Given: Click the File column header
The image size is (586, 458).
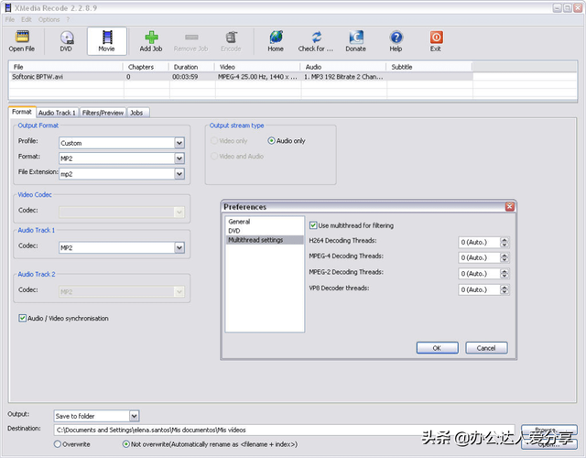Looking at the screenshot, I should [x=67, y=67].
